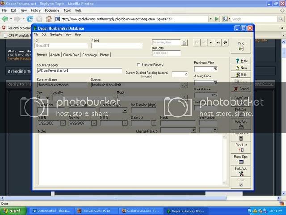Viewport: 286px width, 215px height.
Task: Open the Pick List tool
Action: click(241, 148)
